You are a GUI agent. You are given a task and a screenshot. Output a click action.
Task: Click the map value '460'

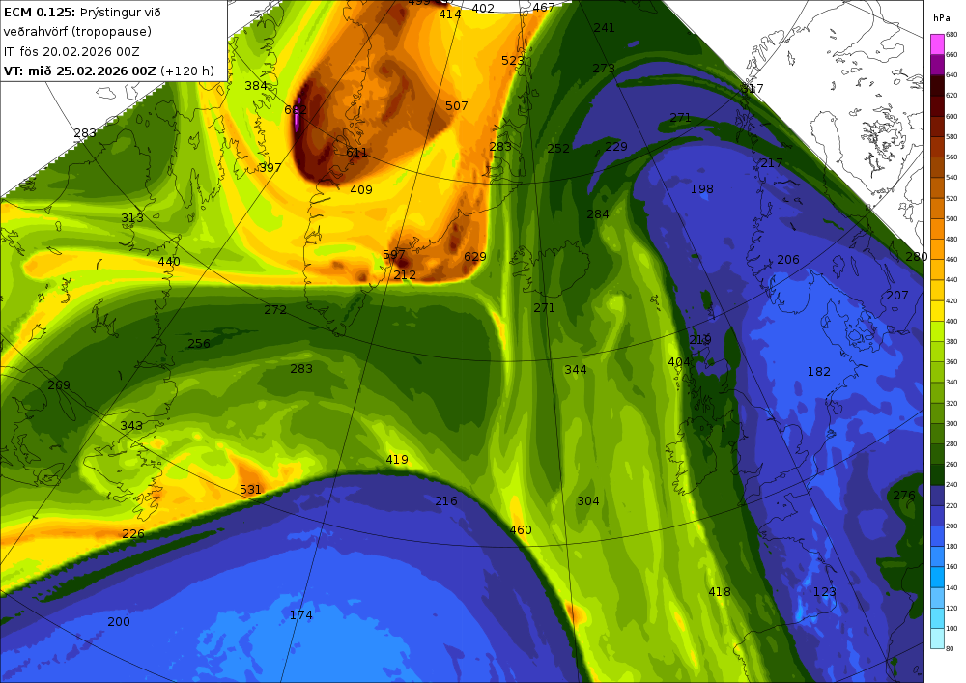coord(521,529)
